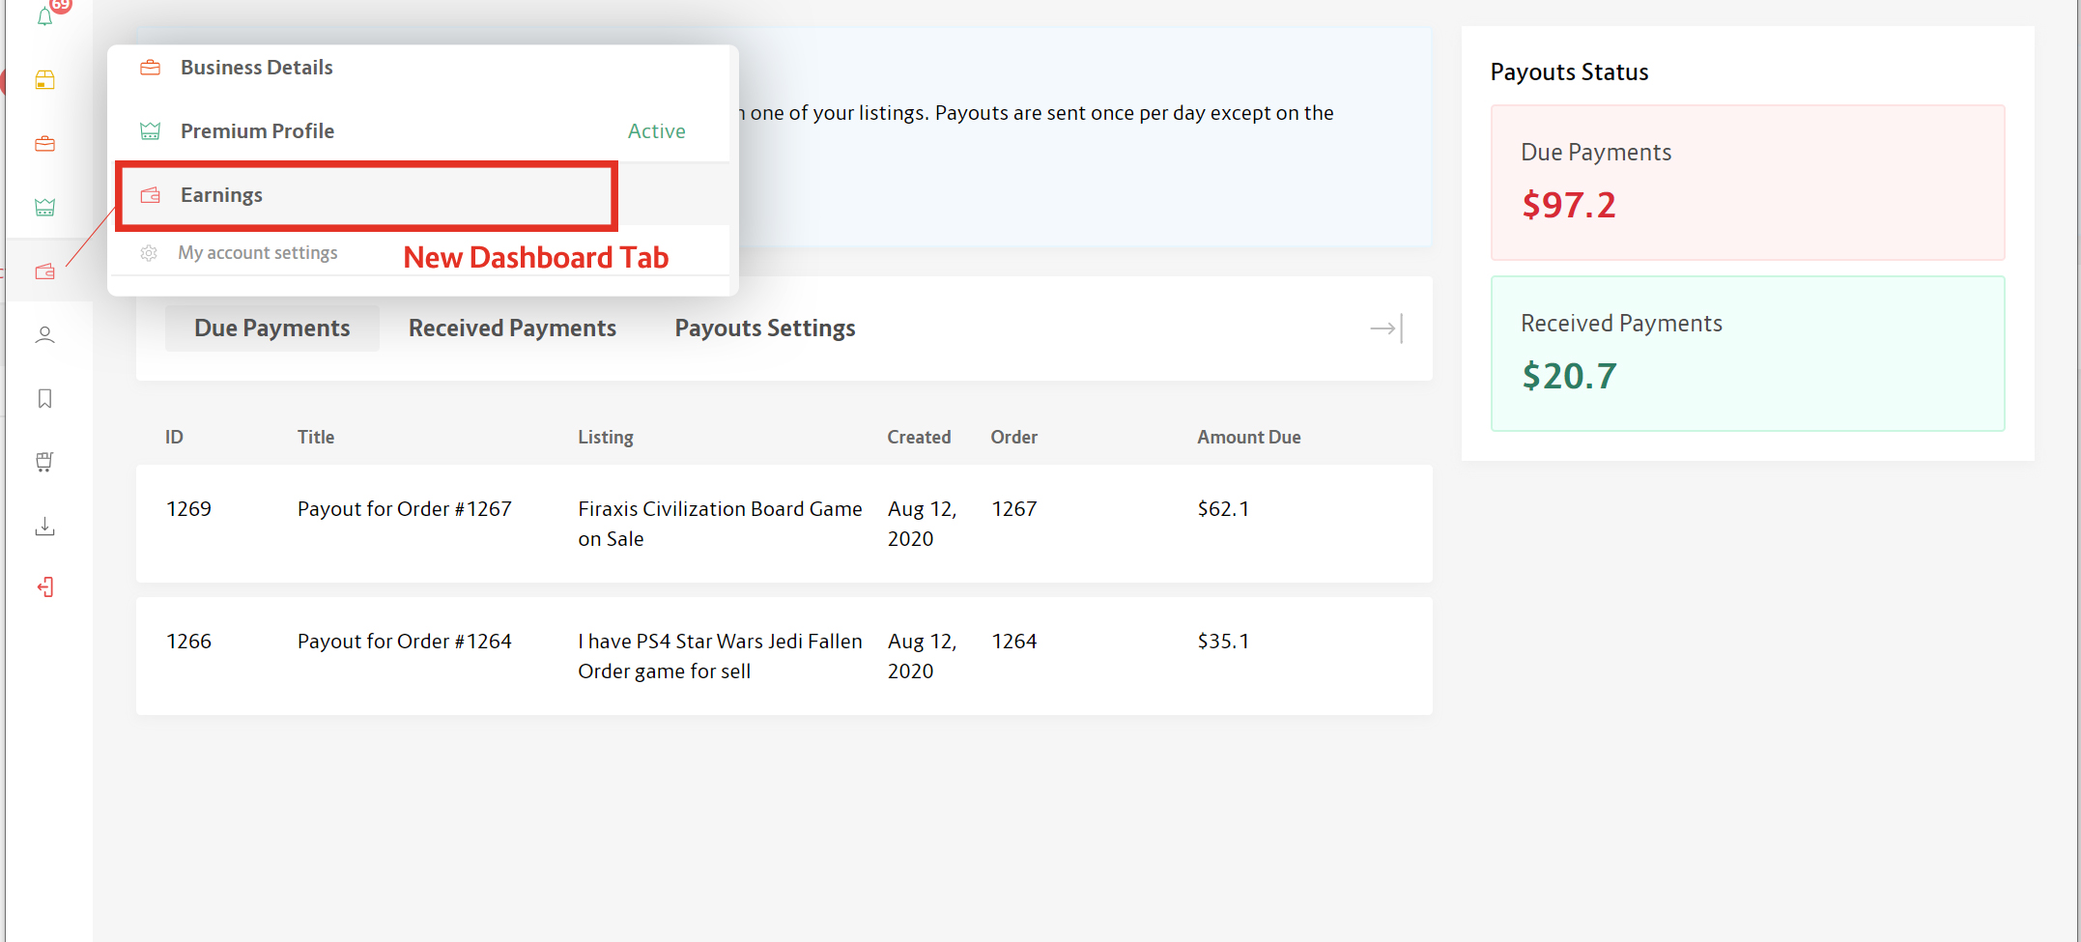Image resolution: width=2081 pixels, height=942 pixels.
Task: Open bookmarks from the sidebar icon
Action: click(x=44, y=399)
